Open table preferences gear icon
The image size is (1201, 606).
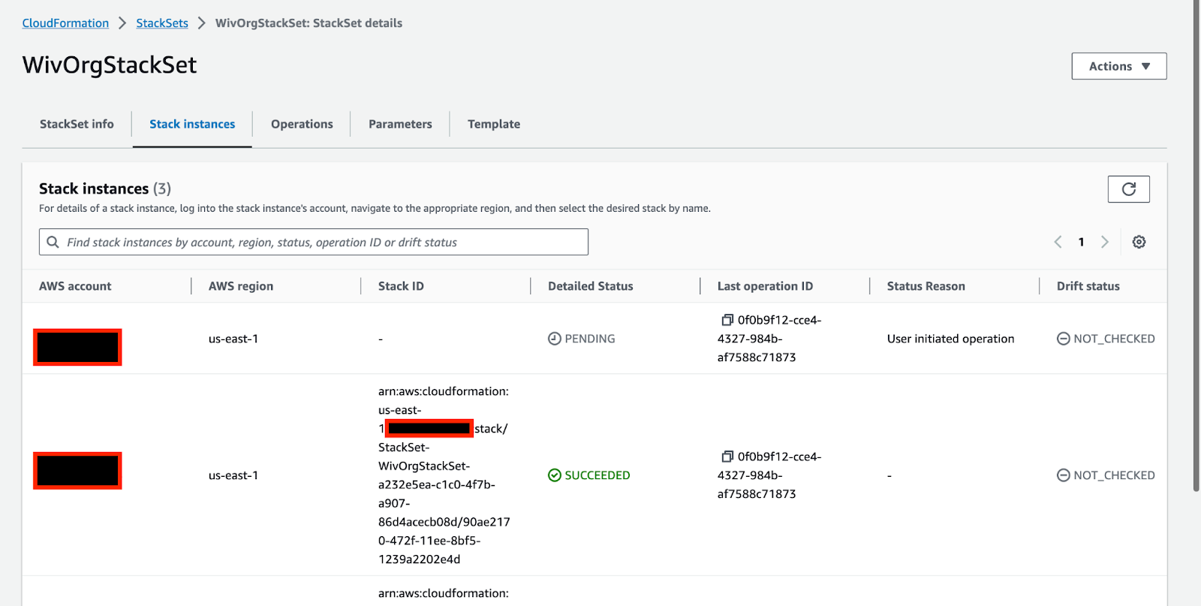pyautogui.click(x=1139, y=242)
